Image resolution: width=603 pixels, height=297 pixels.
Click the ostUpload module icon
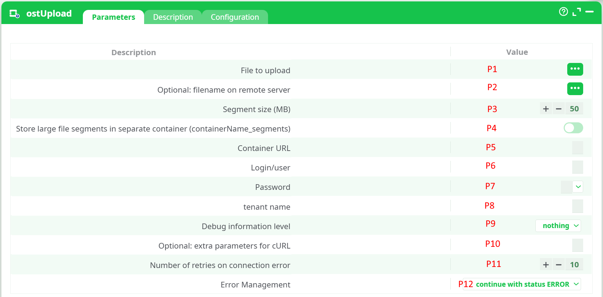coord(14,14)
